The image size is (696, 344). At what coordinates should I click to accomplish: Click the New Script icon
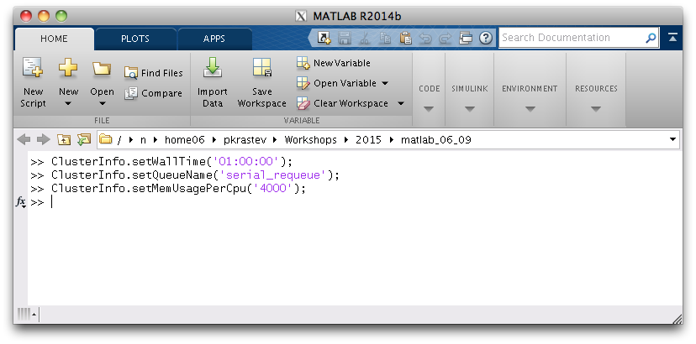click(x=33, y=70)
